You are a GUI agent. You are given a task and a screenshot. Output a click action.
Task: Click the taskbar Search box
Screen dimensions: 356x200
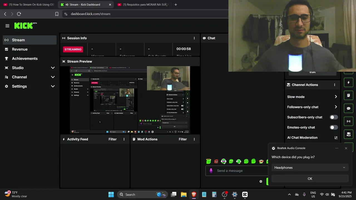coord(142,194)
